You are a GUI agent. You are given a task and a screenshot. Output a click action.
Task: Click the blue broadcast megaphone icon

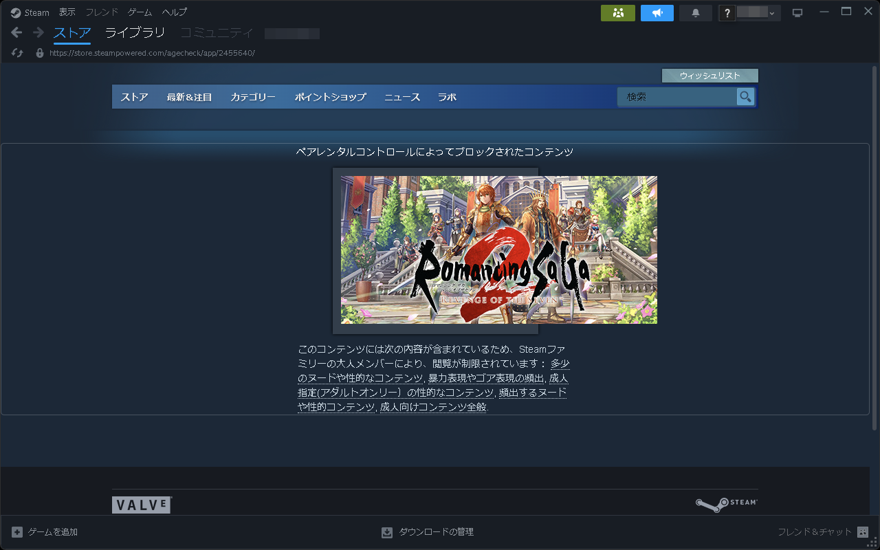pyautogui.click(x=657, y=12)
